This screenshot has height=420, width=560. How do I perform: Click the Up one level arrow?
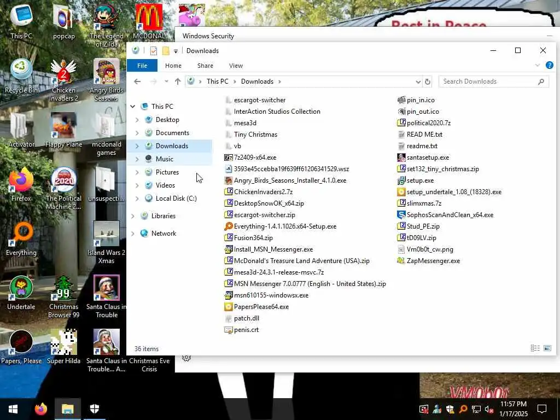tap(178, 82)
